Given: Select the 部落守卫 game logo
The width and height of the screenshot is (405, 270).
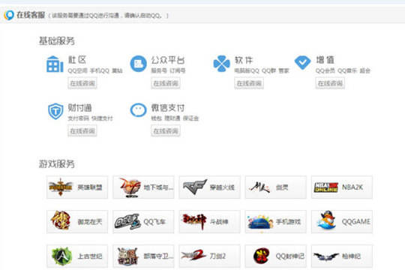Looking at the screenshot, I should (127, 256).
